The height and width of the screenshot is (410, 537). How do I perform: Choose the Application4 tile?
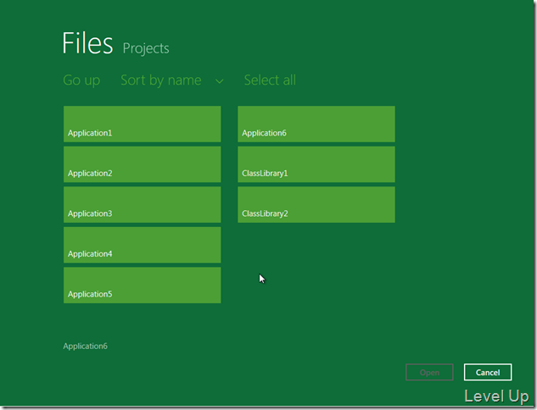[143, 245]
